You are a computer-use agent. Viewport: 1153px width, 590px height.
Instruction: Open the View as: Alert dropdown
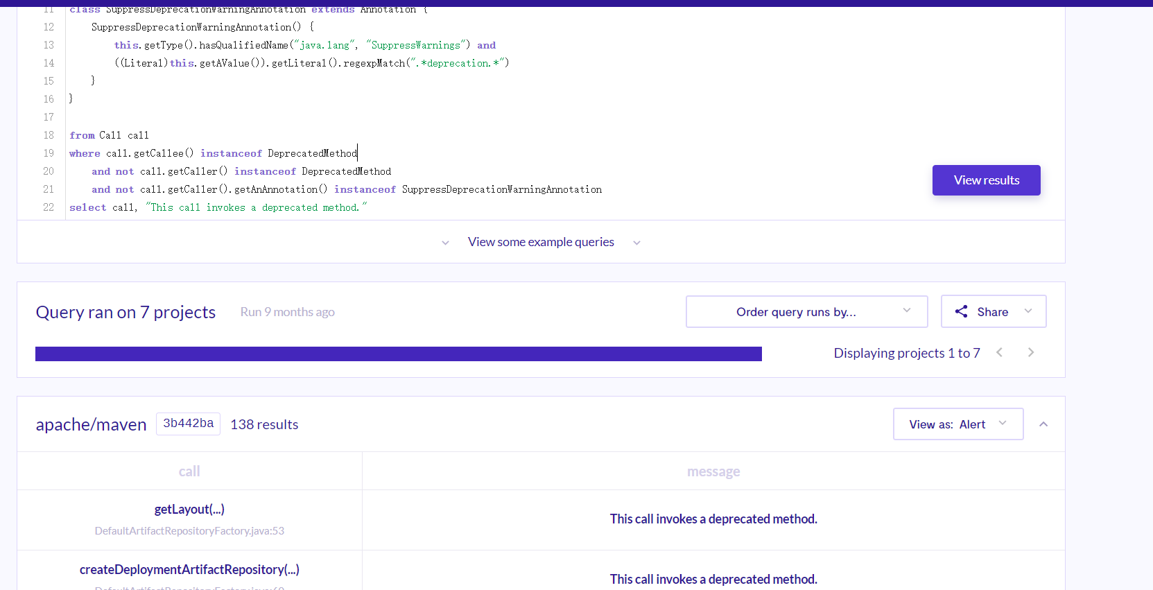coord(957,424)
